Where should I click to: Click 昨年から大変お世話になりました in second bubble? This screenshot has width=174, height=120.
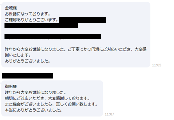pos(35,93)
